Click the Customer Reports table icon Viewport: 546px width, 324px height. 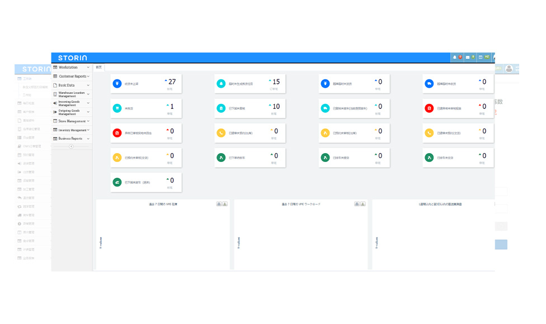click(x=55, y=76)
